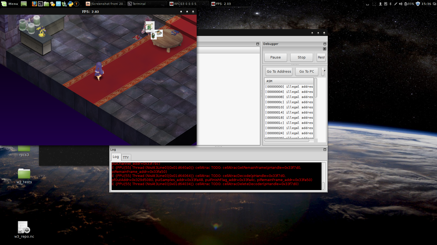Close the Debugger toolbar with the X icon
The width and height of the screenshot is (437, 245).
point(324,49)
